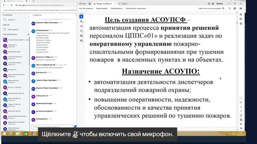The image size is (257, 144).
Task: Click the magnifier in Найти текст search box
Action: (223, 8)
